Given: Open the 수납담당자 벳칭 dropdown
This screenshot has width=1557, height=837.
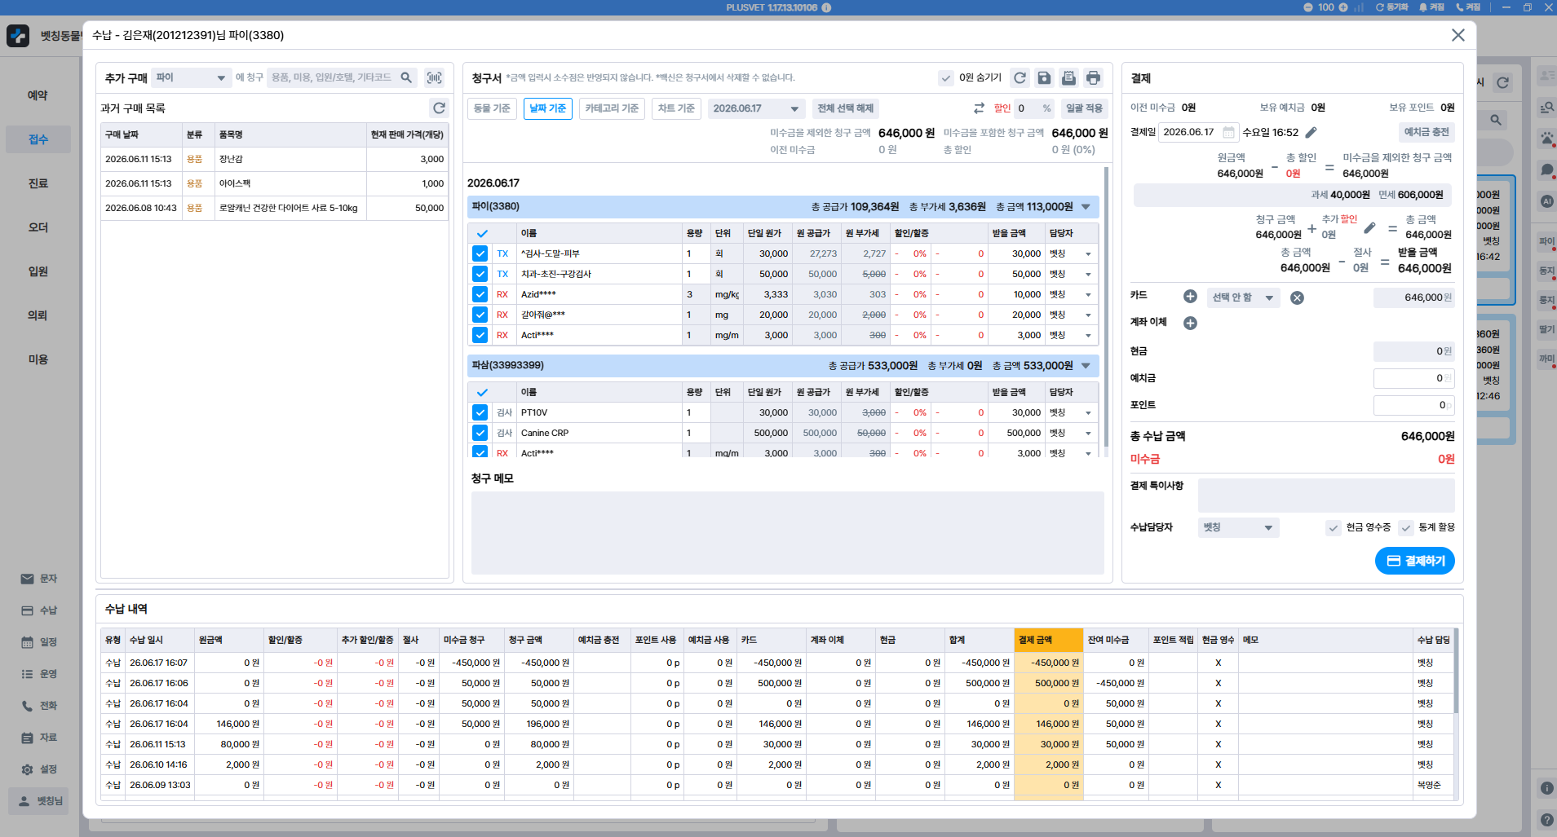Looking at the screenshot, I should click(x=1238, y=527).
